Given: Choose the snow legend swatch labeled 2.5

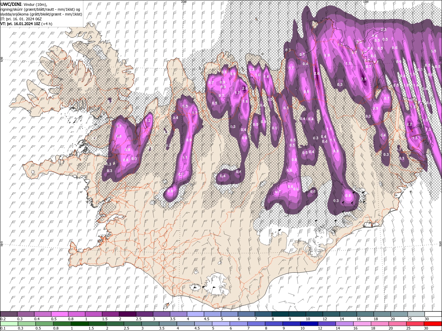Looking at the screenshot, I should pos(144,314).
